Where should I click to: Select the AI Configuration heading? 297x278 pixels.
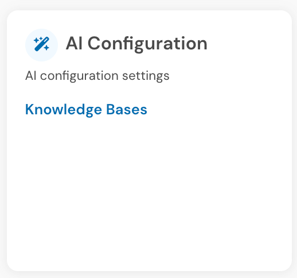coord(136,44)
